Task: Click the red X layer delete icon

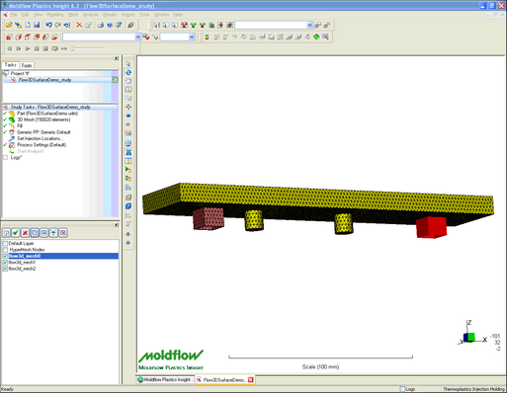Action: coord(25,233)
